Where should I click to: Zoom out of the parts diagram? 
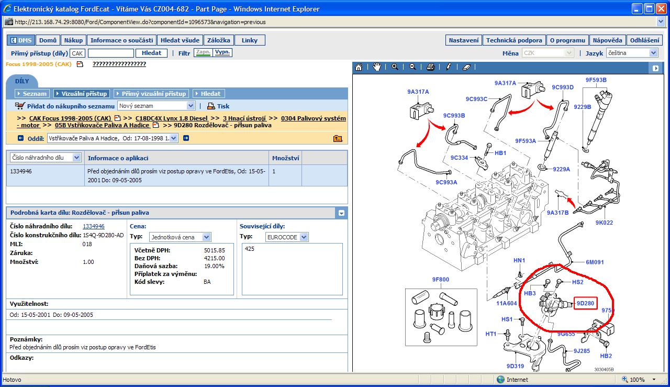[412, 67]
